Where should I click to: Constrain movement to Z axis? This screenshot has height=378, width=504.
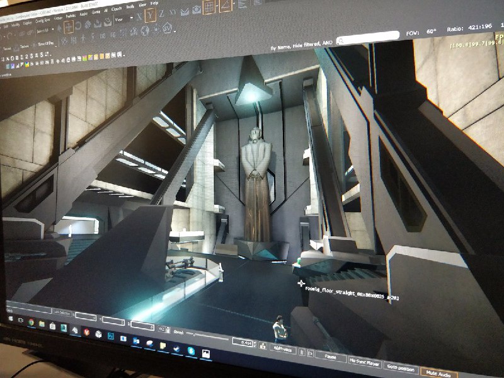(x=162, y=13)
